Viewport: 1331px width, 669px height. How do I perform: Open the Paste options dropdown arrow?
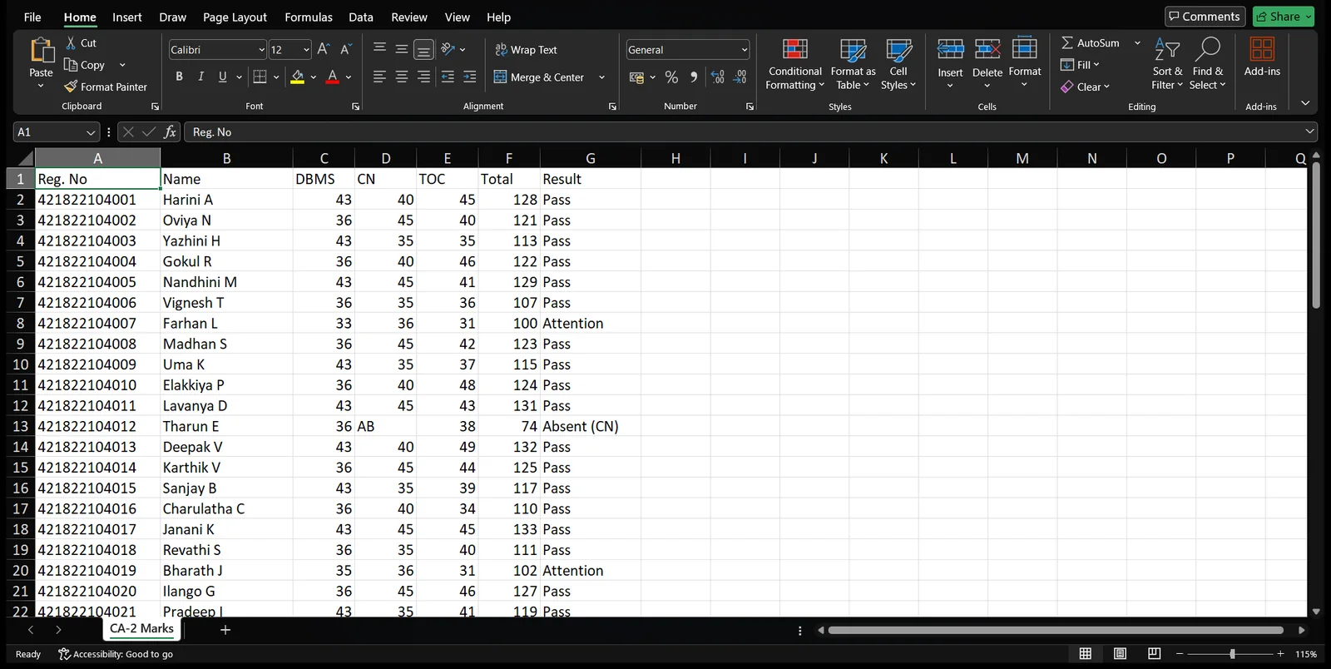click(x=41, y=86)
